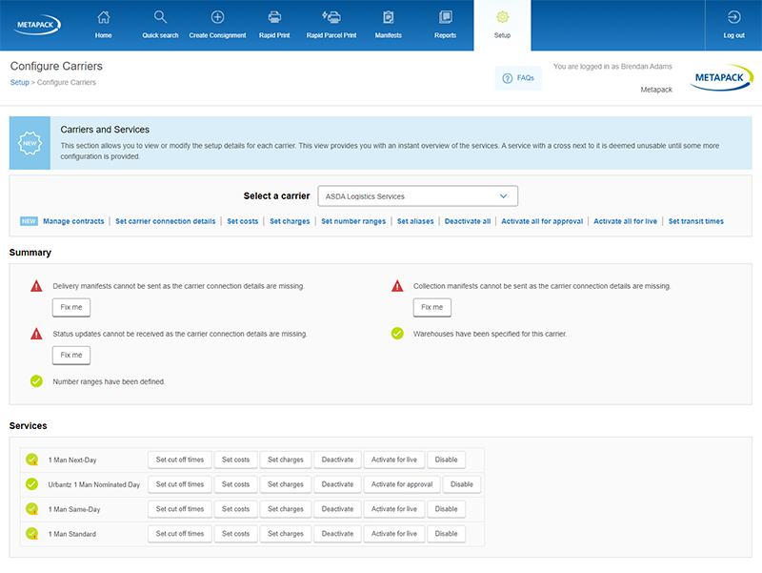Activate for live 1 Man Standard
Image resolution: width=762 pixels, height=573 pixels.
[394, 534]
